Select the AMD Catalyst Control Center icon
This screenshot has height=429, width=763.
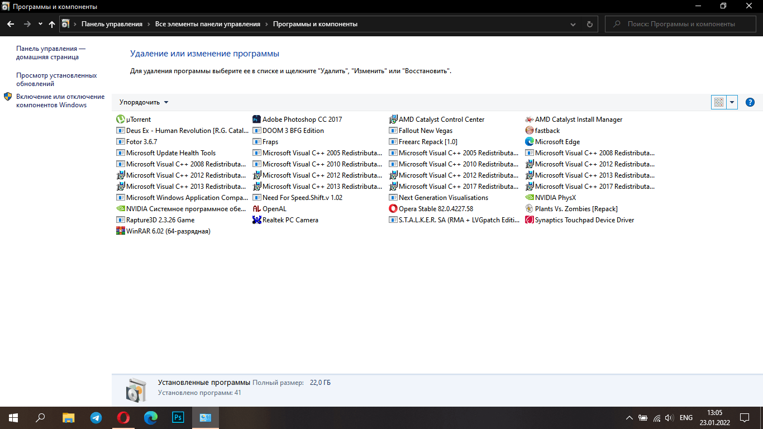pyautogui.click(x=393, y=119)
